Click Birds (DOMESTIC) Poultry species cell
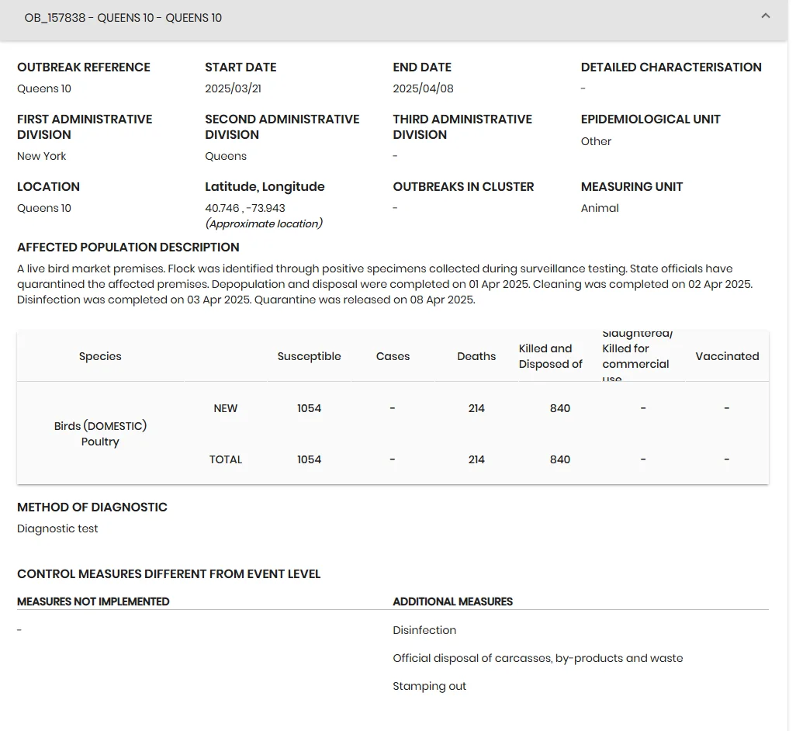Screen dimensions: 796x731 coord(100,434)
